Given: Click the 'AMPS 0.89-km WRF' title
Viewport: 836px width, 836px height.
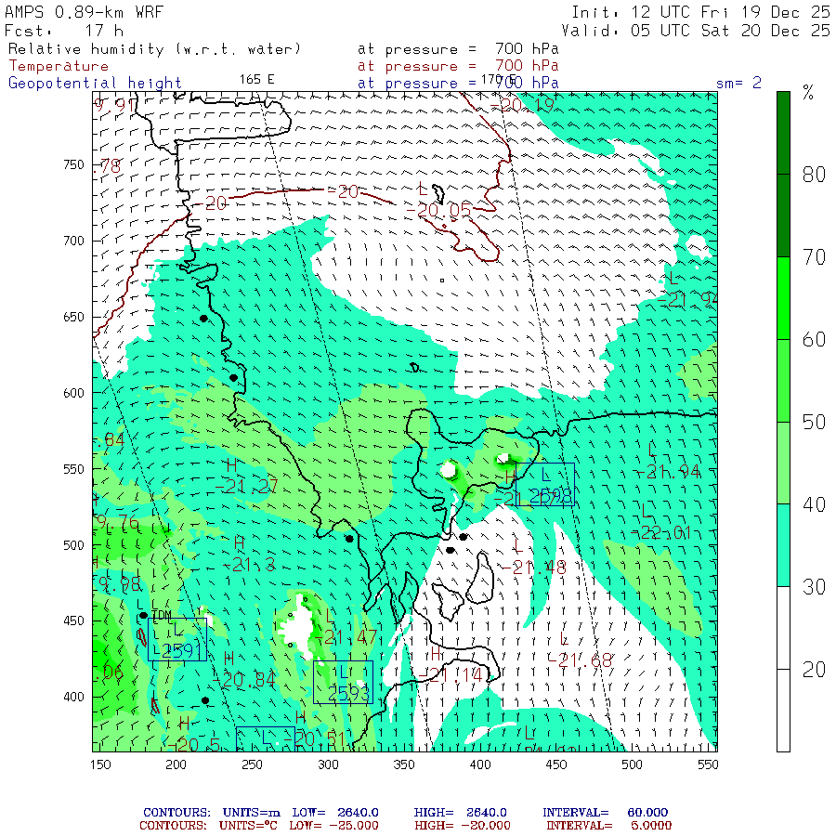Looking at the screenshot, I should [x=84, y=12].
